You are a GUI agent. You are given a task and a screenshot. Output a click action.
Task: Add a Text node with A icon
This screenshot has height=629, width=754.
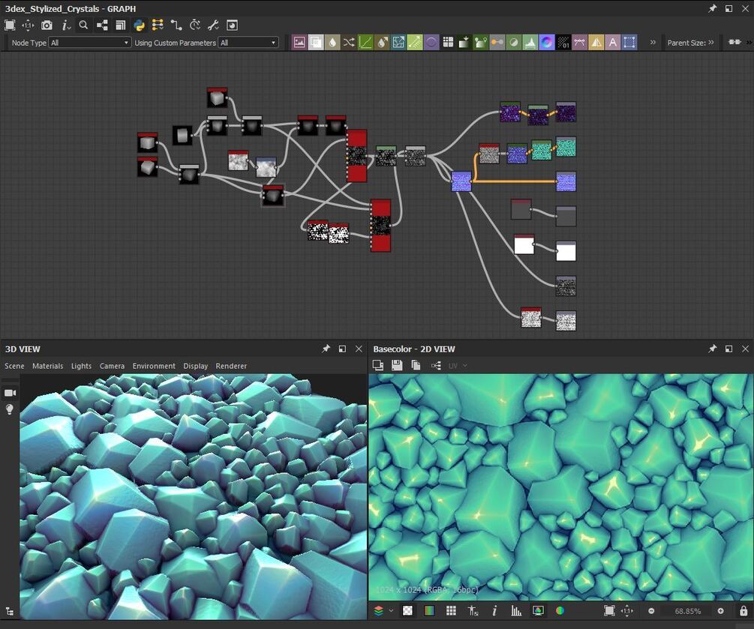(x=613, y=42)
